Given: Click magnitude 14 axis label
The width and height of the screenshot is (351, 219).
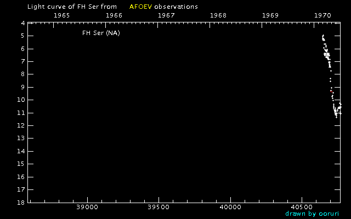Looking at the screenshot, I should (x=21, y=151).
